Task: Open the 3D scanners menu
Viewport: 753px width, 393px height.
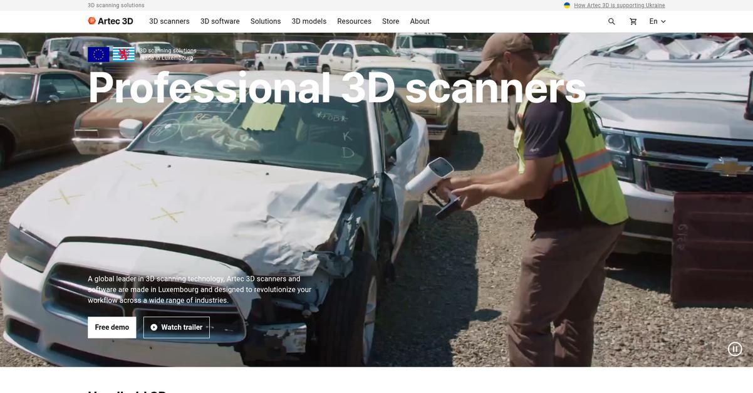Action: coord(169,21)
